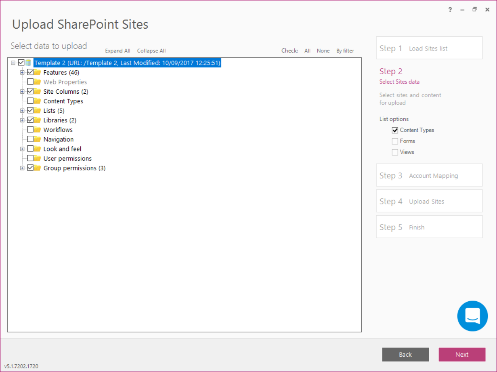Disable Content Types under List options
The width and height of the screenshot is (497, 372).
(395, 130)
